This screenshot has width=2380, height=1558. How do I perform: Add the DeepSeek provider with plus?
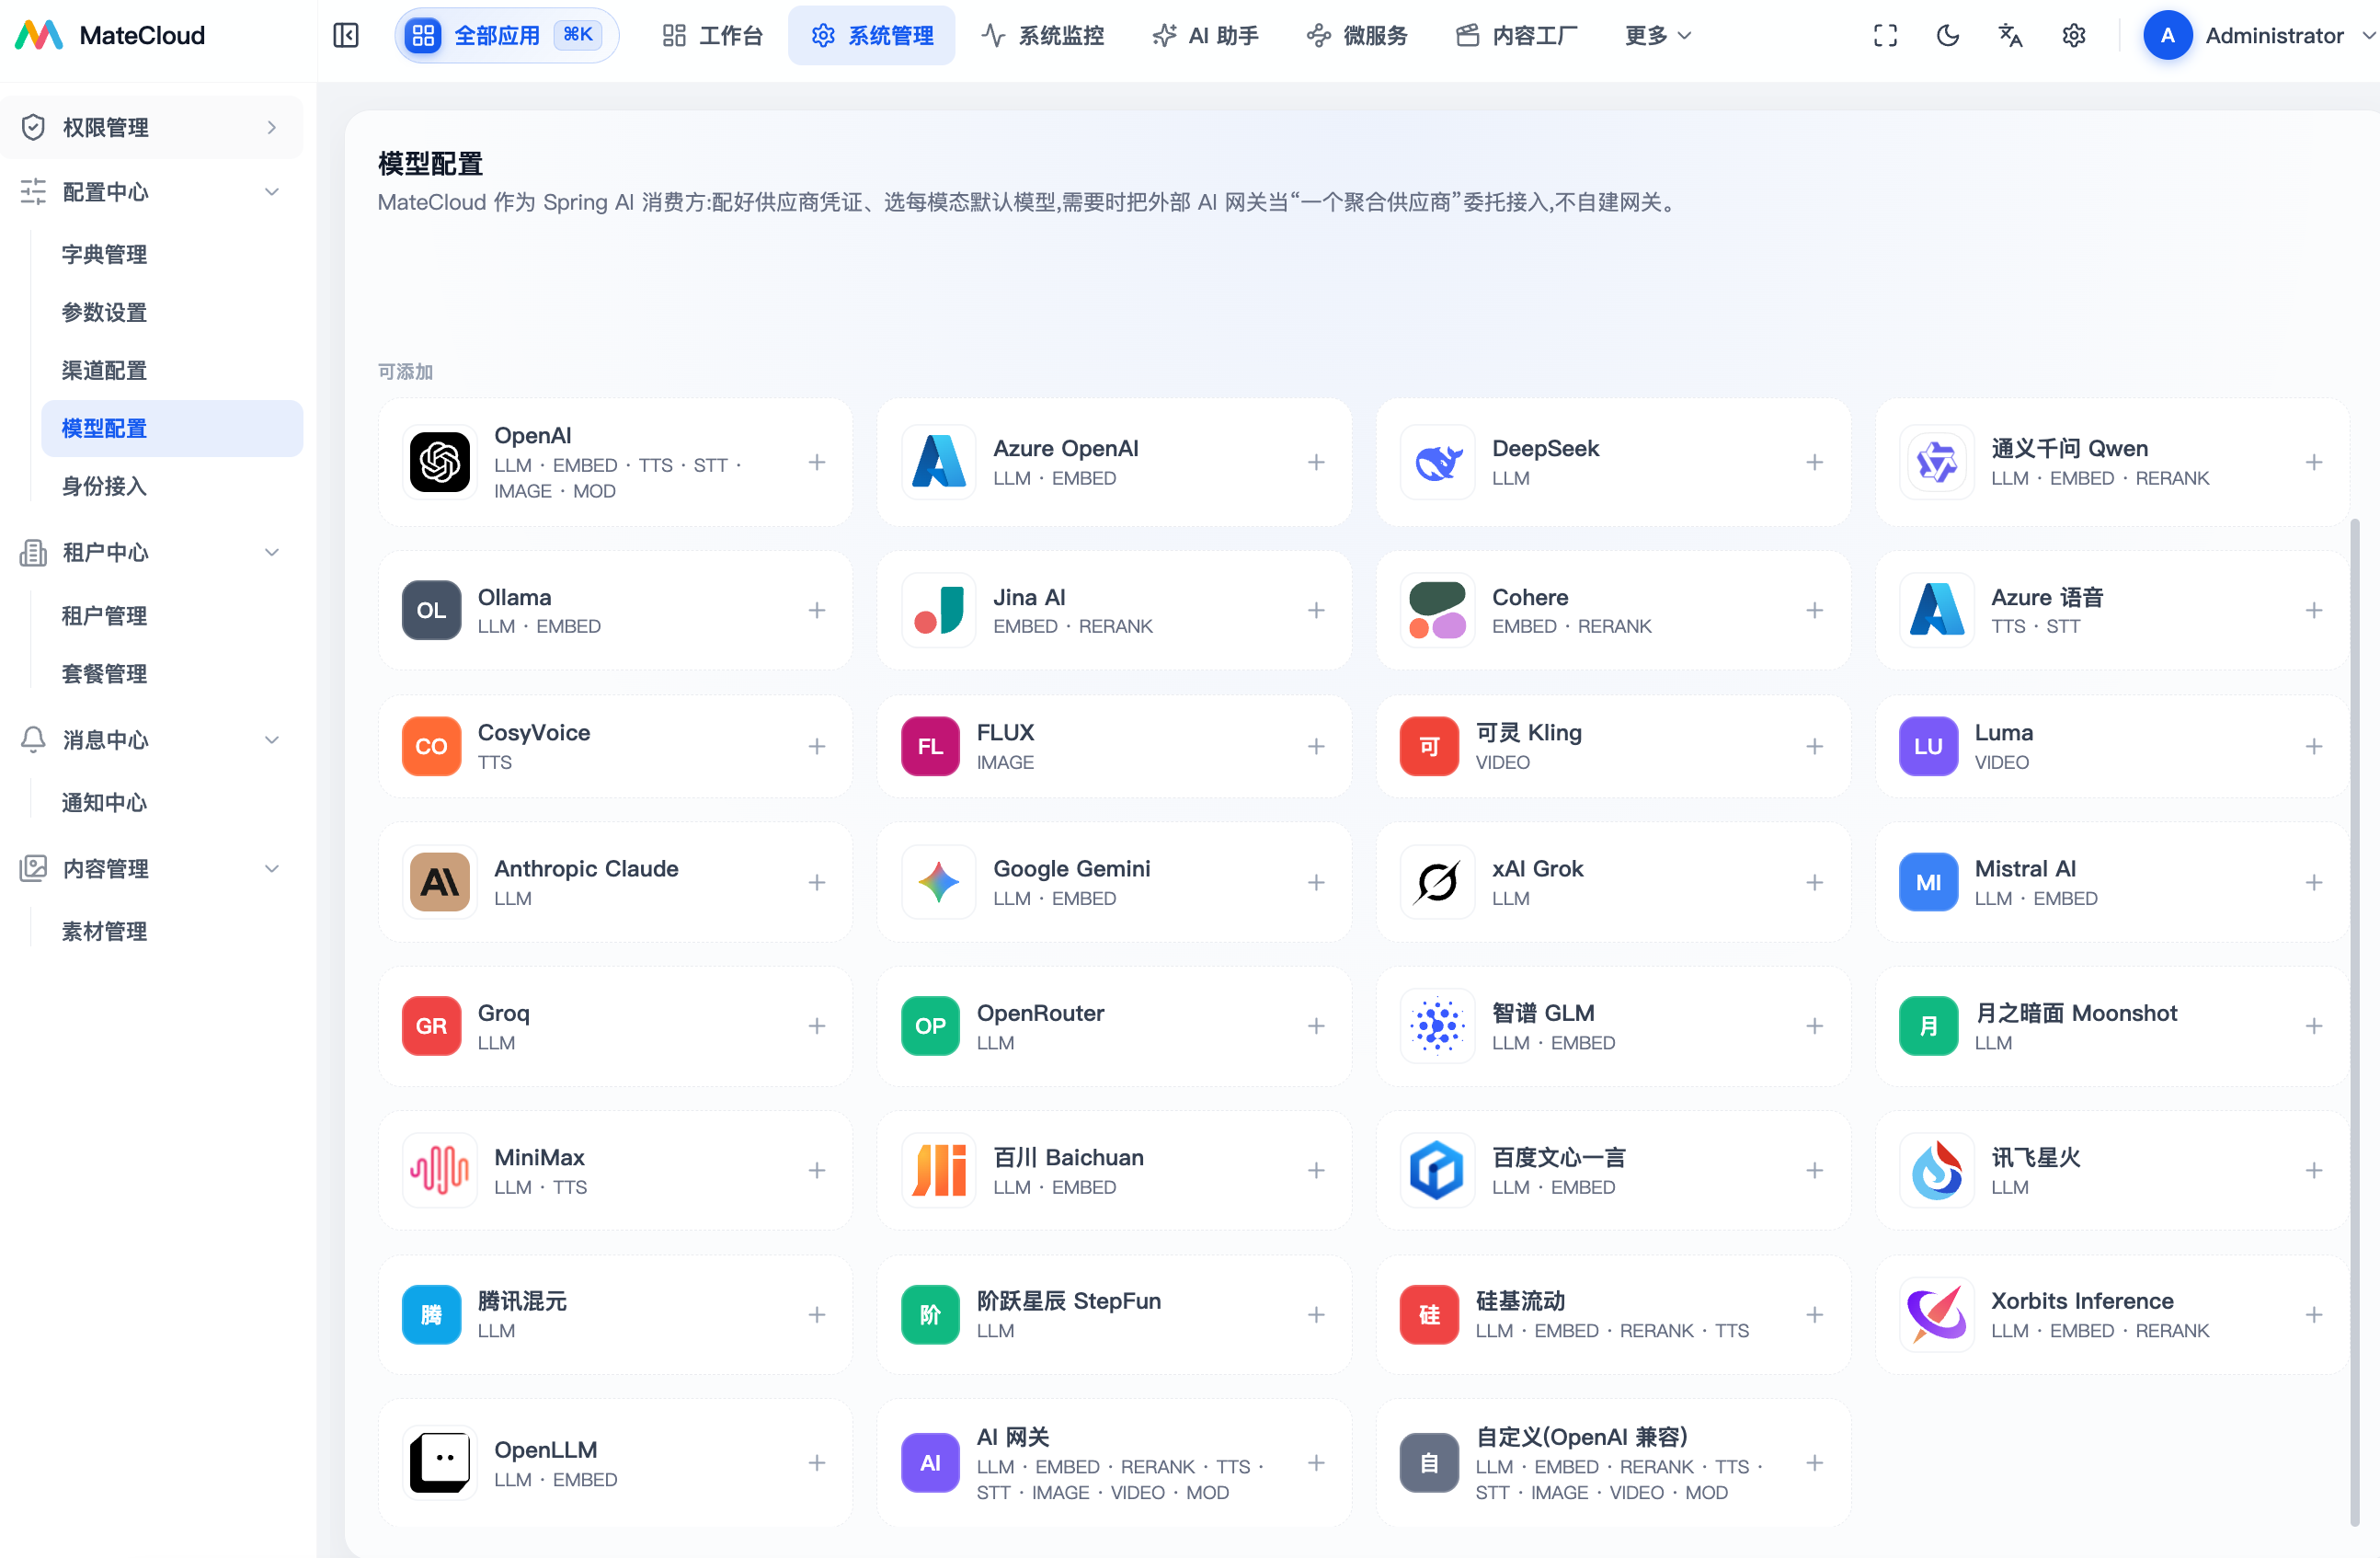(1814, 462)
